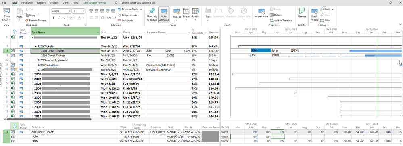Click the Format Painter tool
The width and height of the screenshot is (403, 146).
[x=35, y=20]
